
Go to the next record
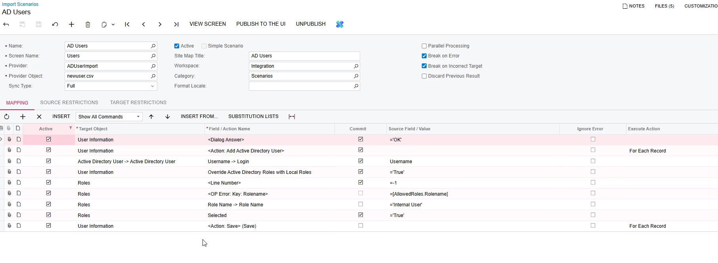[160, 24]
